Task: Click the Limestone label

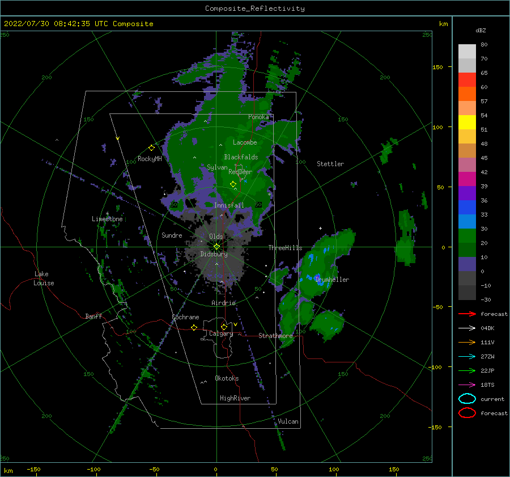Action: coord(107,219)
